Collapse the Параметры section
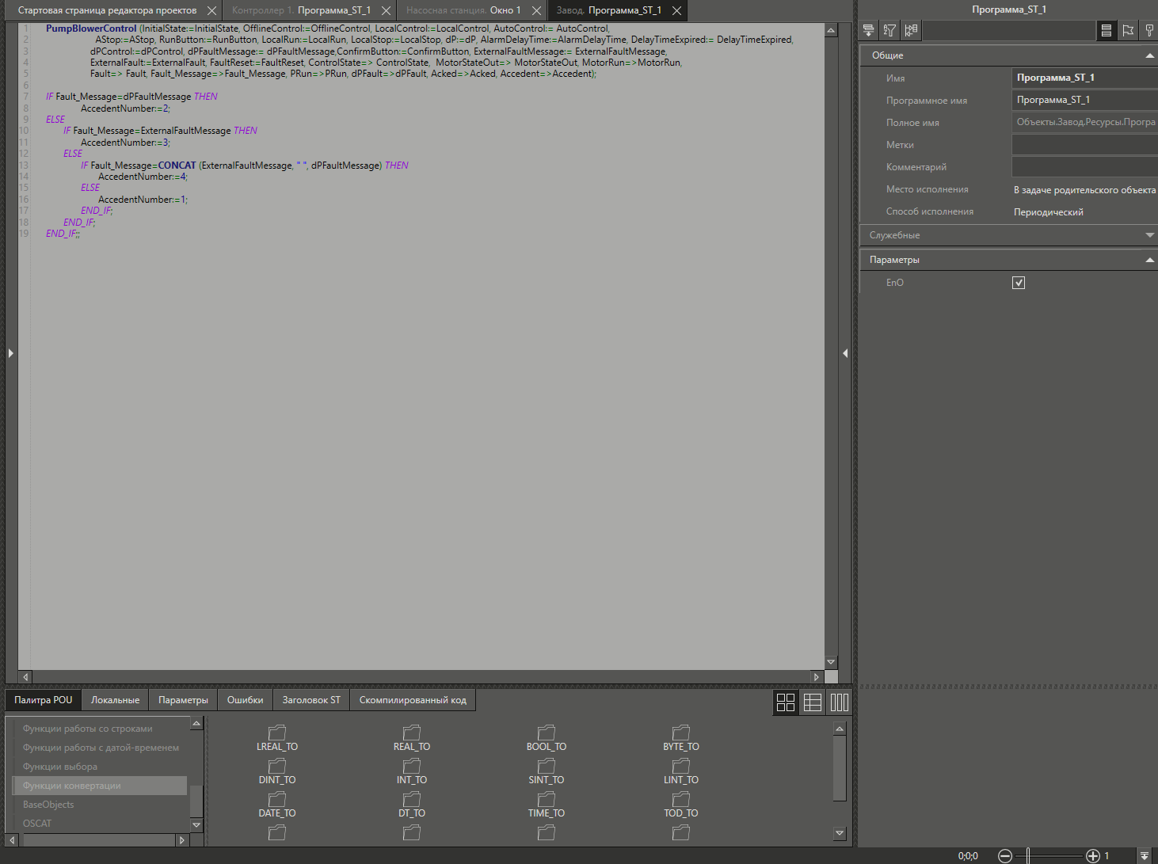Image resolution: width=1158 pixels, height=864 pixels. (x=1149, y=260)
